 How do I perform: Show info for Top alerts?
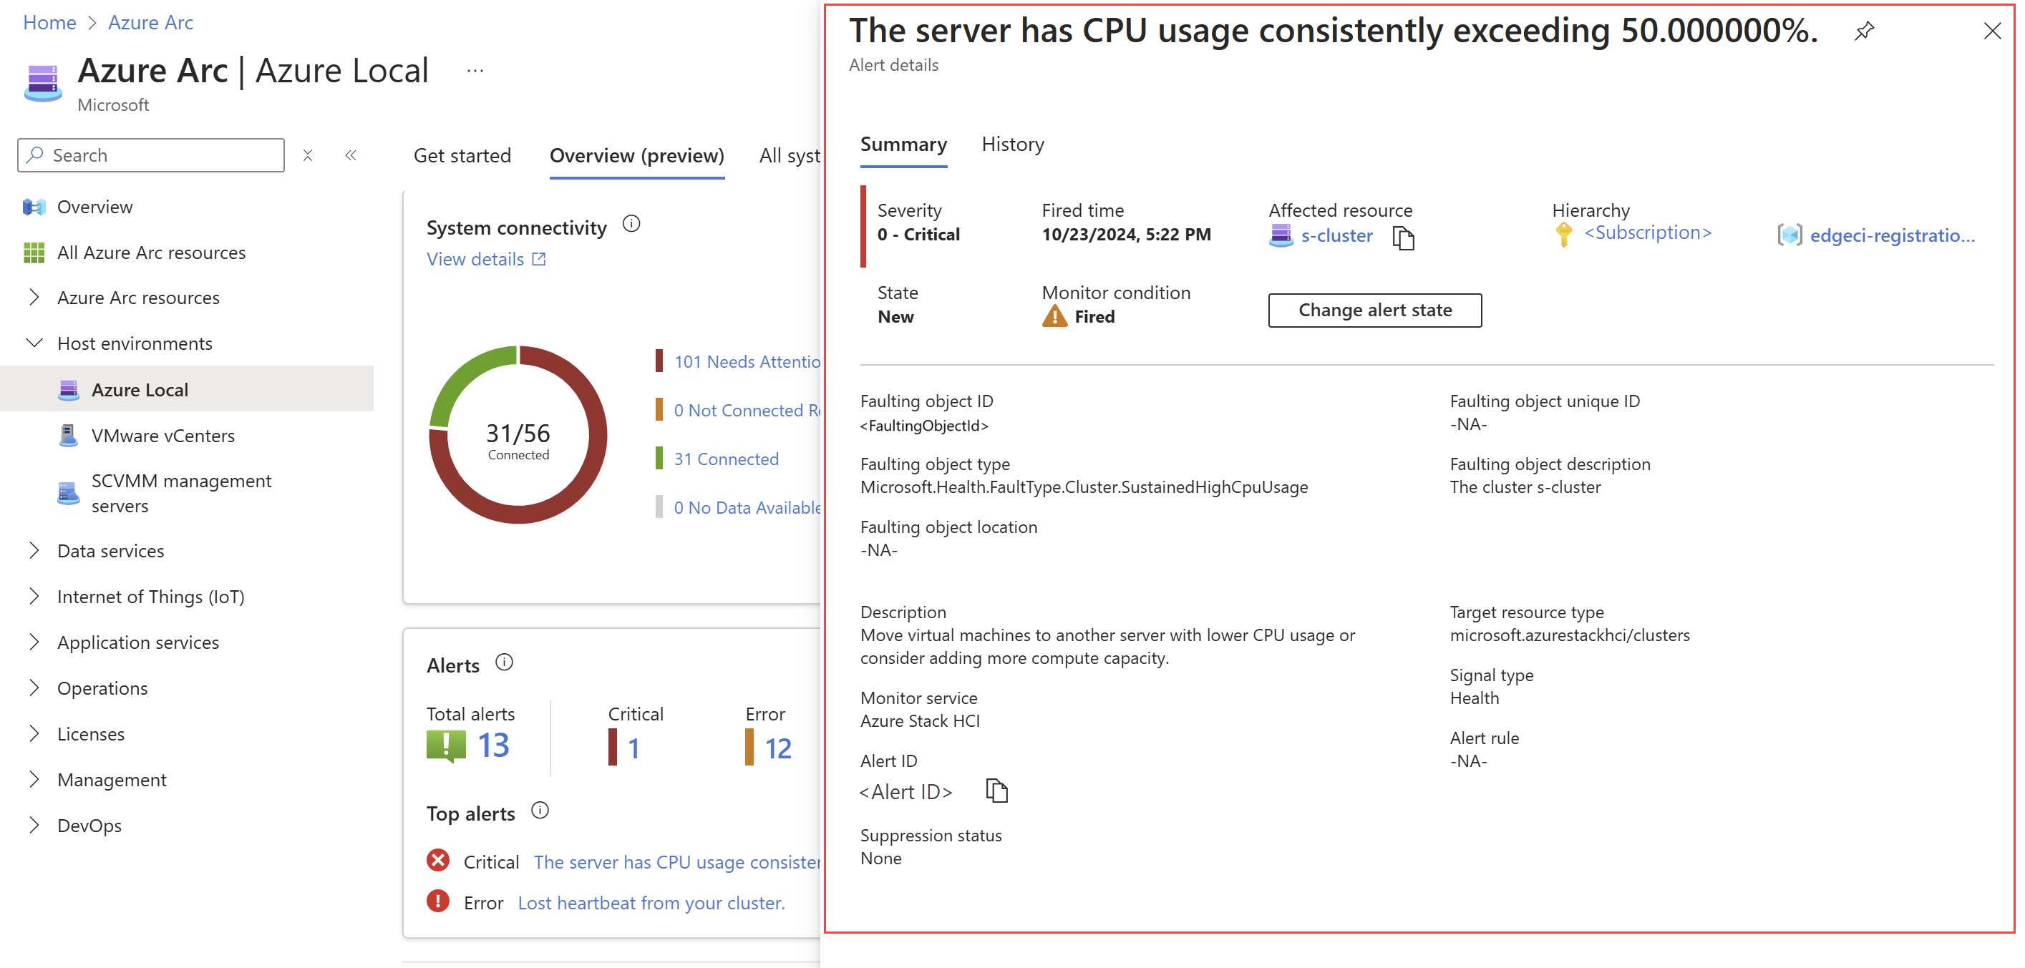(540, 811)
